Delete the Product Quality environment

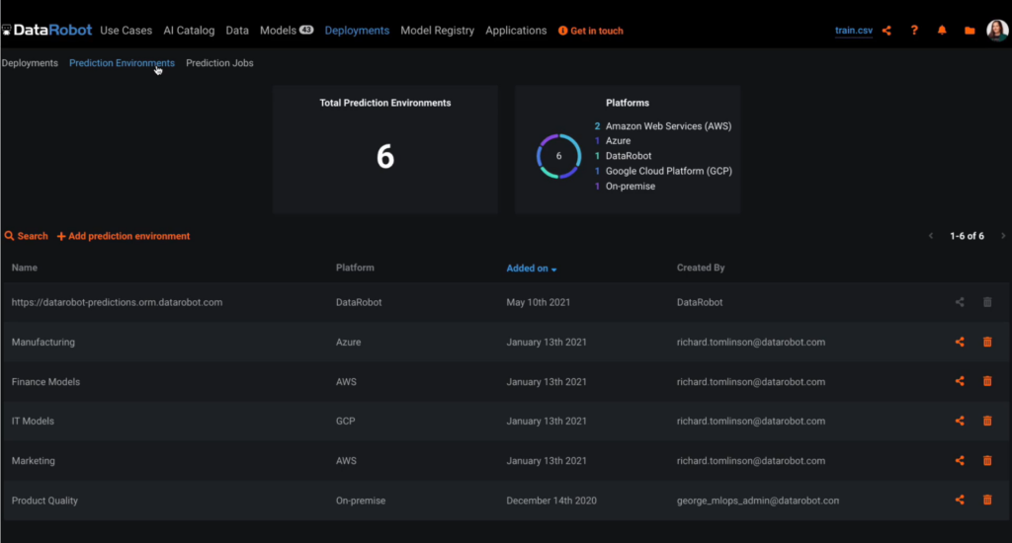pos(986,500)
